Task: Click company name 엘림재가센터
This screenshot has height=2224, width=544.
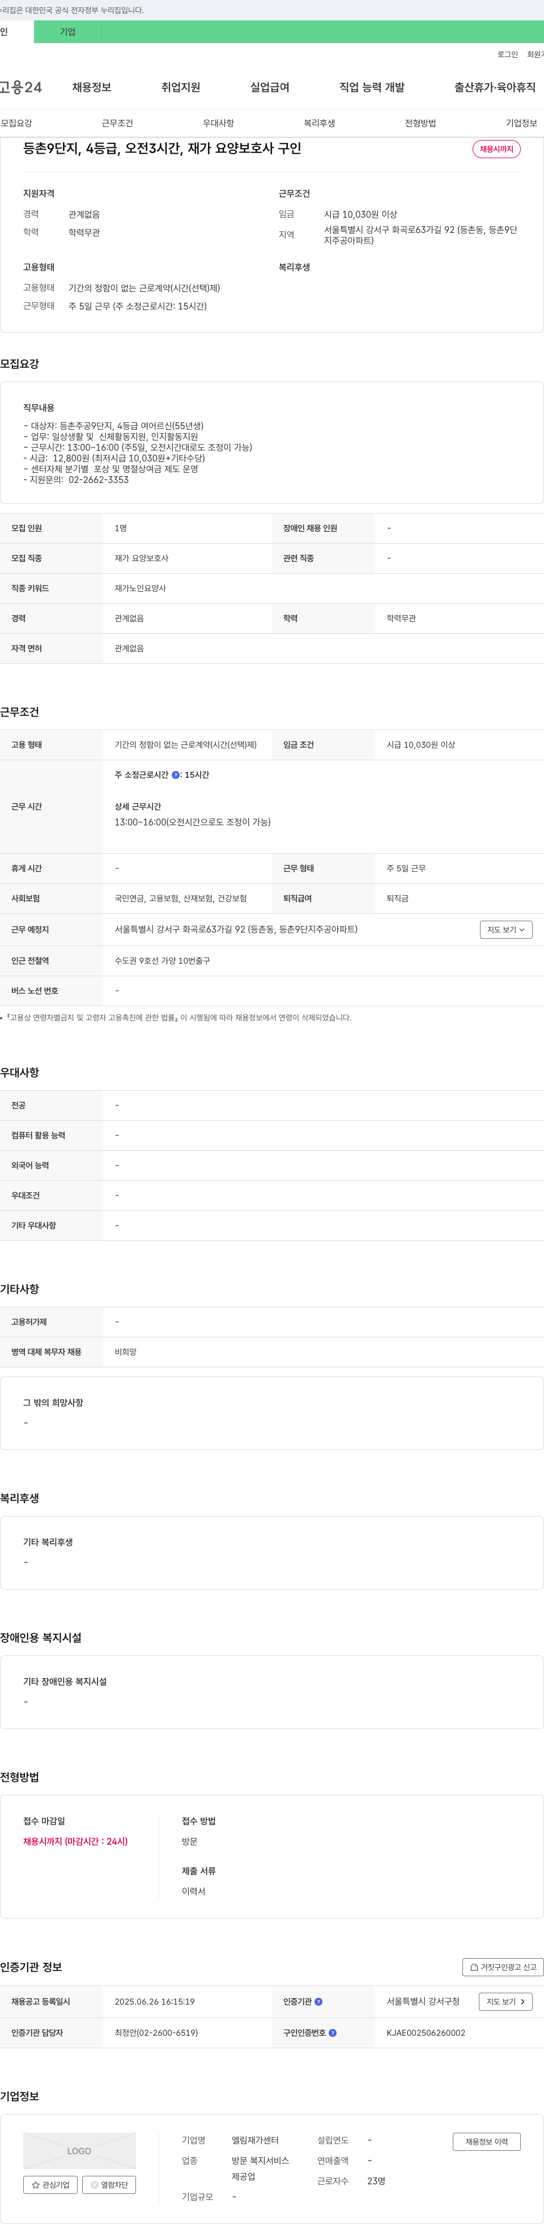Action: pos(255,2140)
